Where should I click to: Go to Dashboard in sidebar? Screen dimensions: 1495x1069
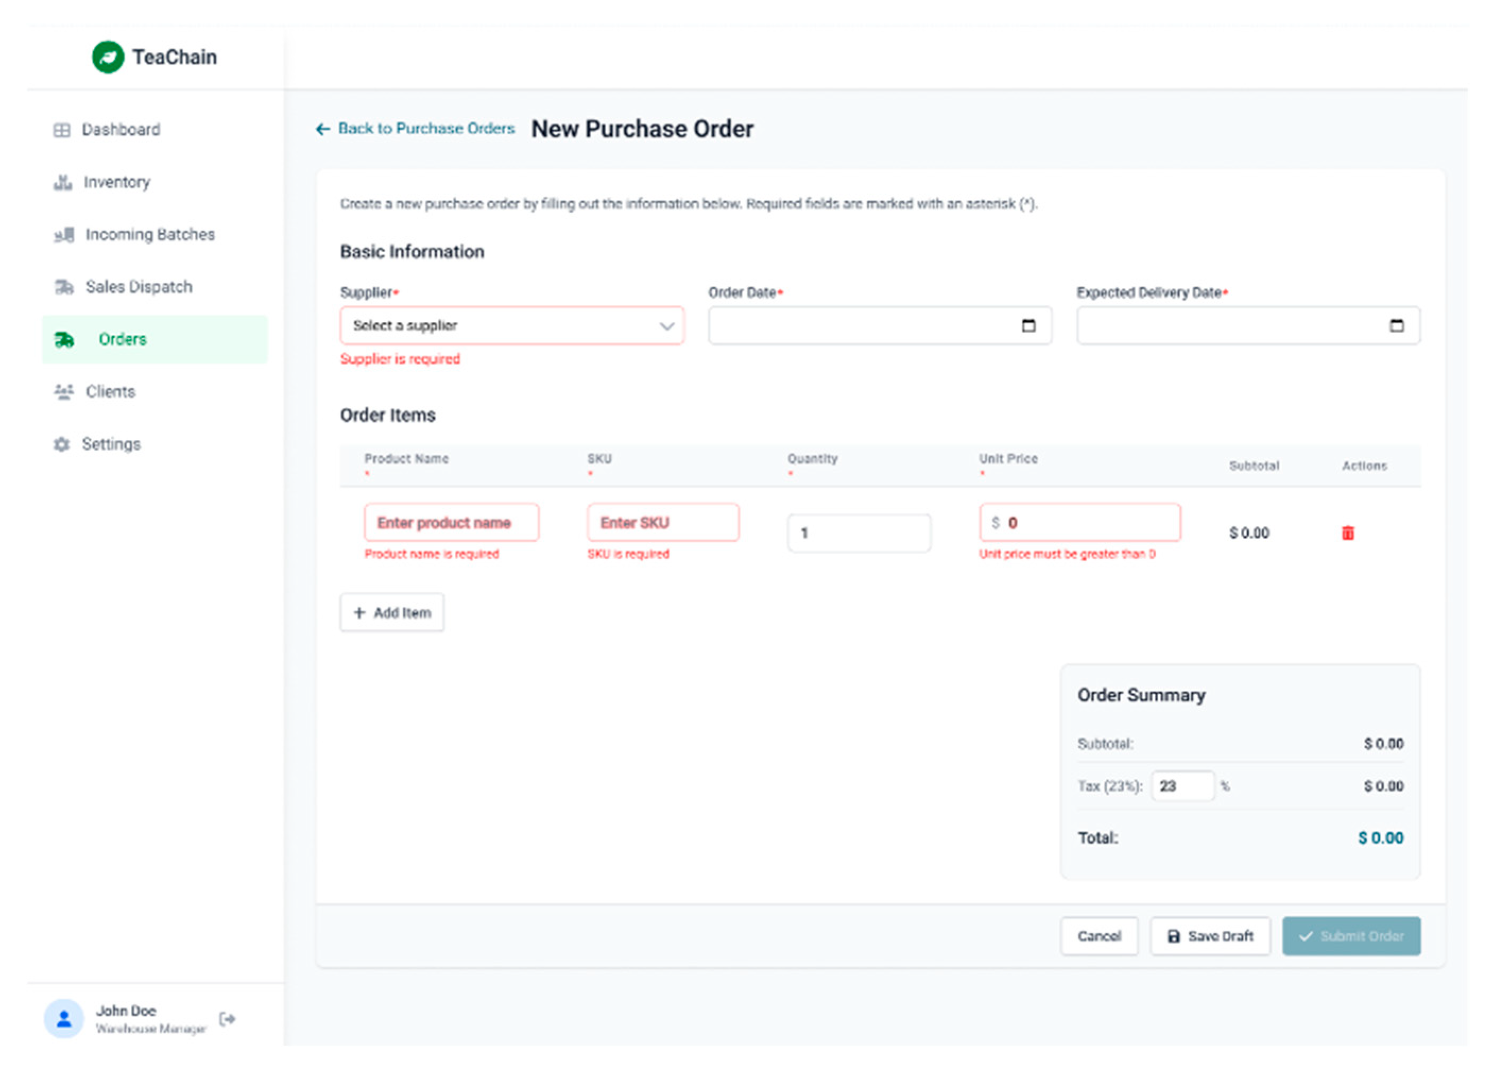pyautogui.click(x=120, y=129)
